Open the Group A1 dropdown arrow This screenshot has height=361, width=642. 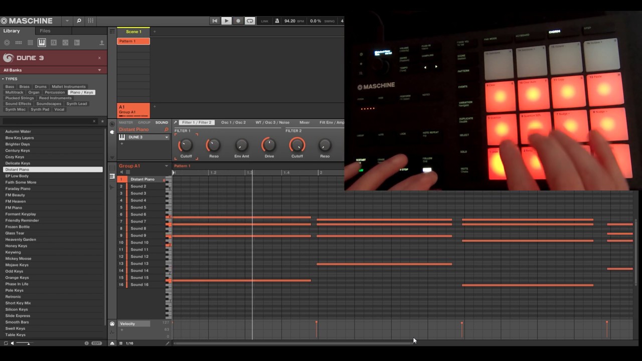[x=167, y=166]
